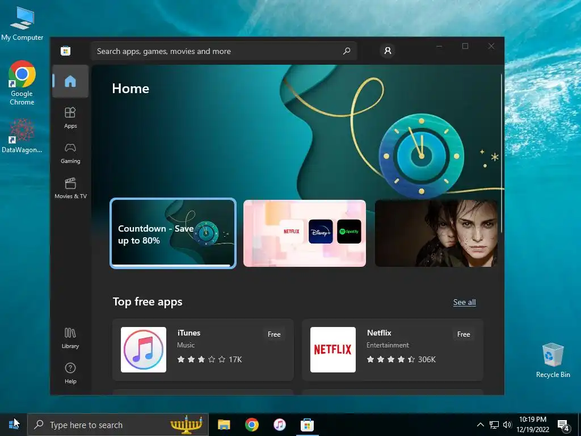Screen dimensions: 581x436
Task: Click the Microsoft Store logo in title bar
Action: click(66, 51)
